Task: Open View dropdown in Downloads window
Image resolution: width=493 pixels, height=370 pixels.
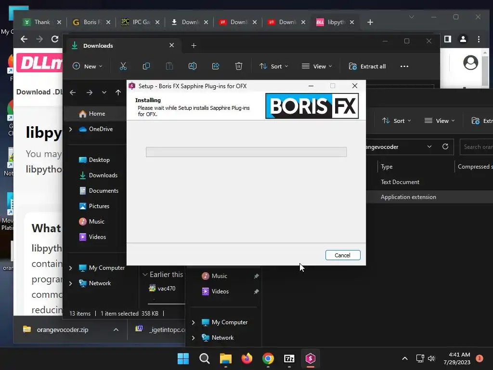Action: pyautogui.click(x=317, y=66)
